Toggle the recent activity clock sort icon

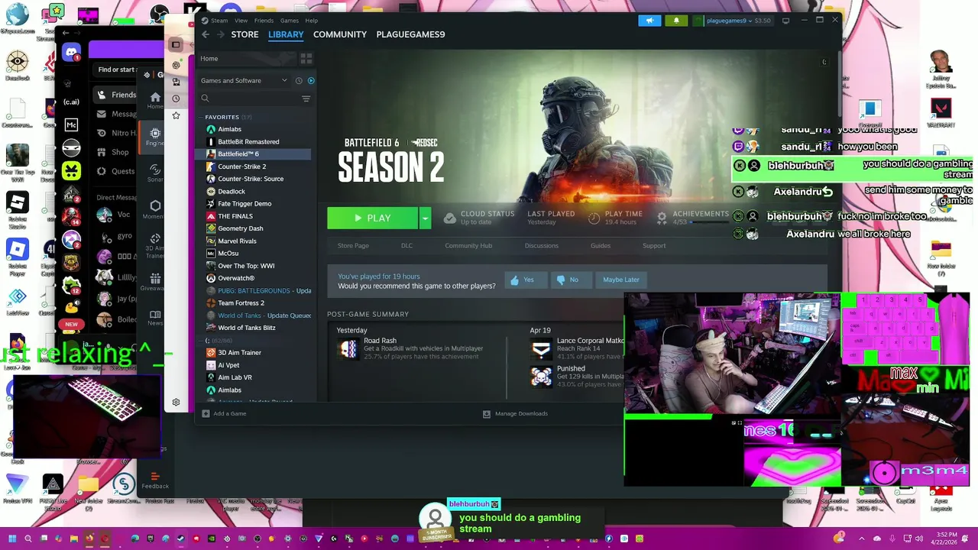tap(299, 80)
